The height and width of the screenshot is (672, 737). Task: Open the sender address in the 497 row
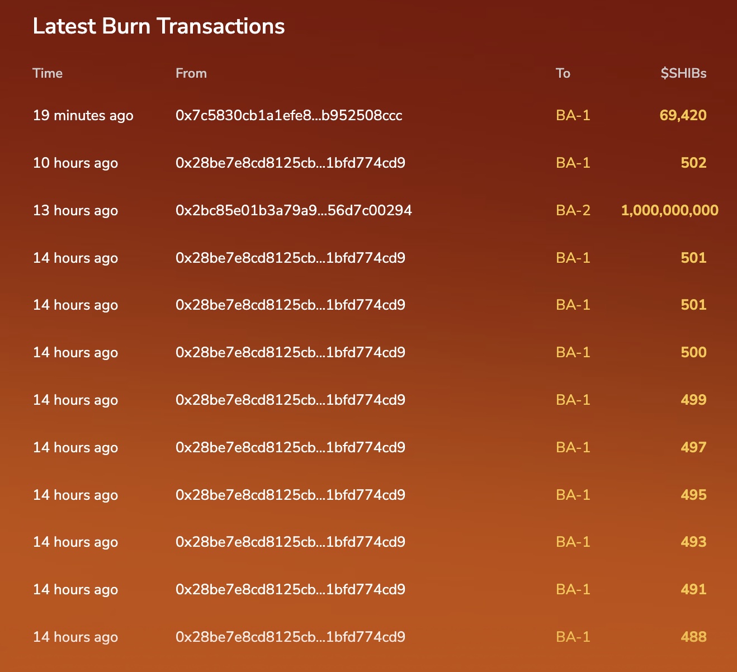point(290,448)
